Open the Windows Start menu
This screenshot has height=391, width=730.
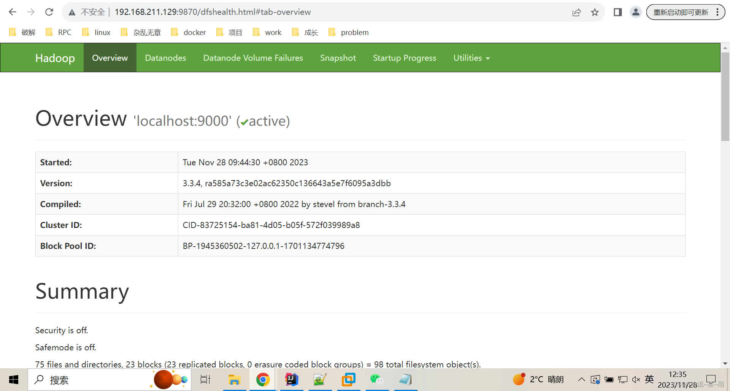14,380
